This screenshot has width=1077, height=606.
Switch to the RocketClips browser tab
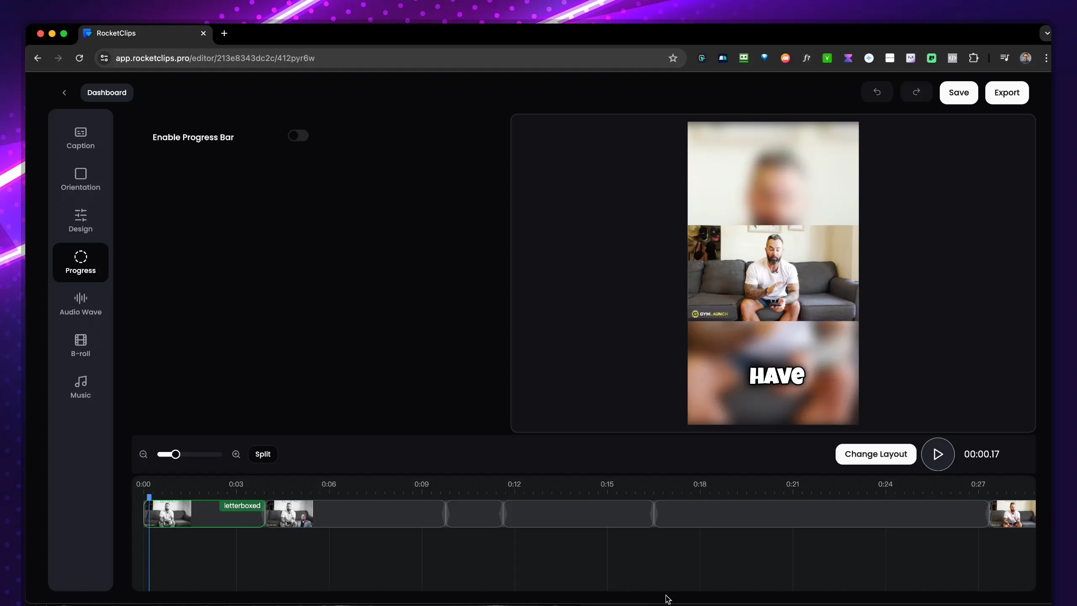tap(126, 33)
